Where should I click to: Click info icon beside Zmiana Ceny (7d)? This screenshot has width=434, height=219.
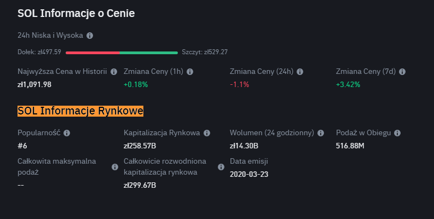click(x=402, y=72)
